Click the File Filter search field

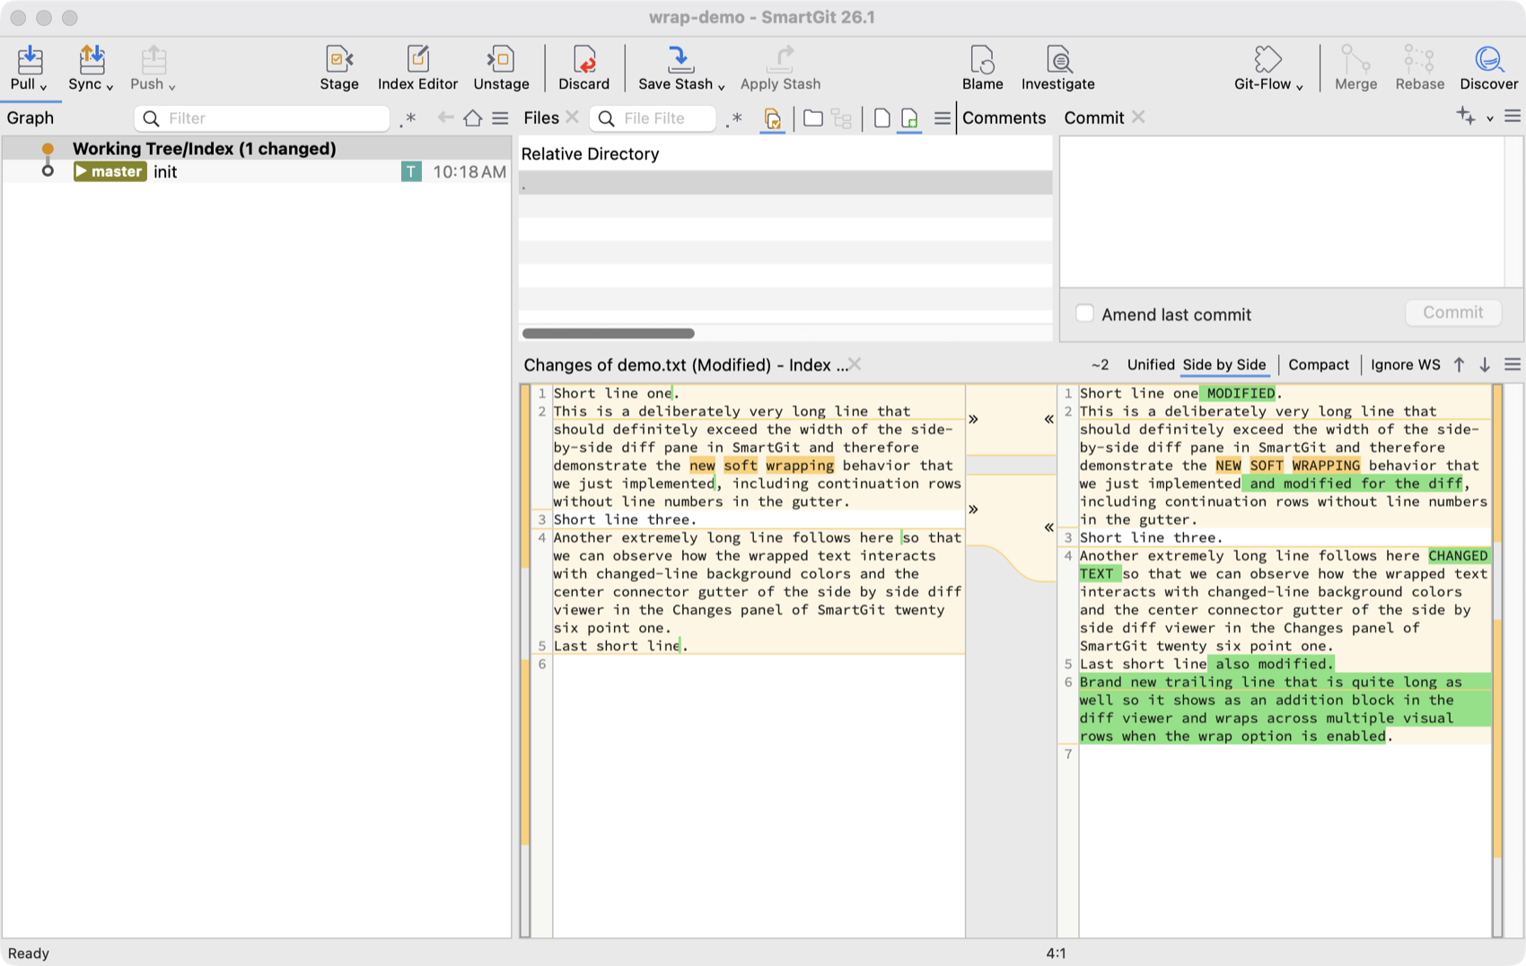[x=653, y=117]
